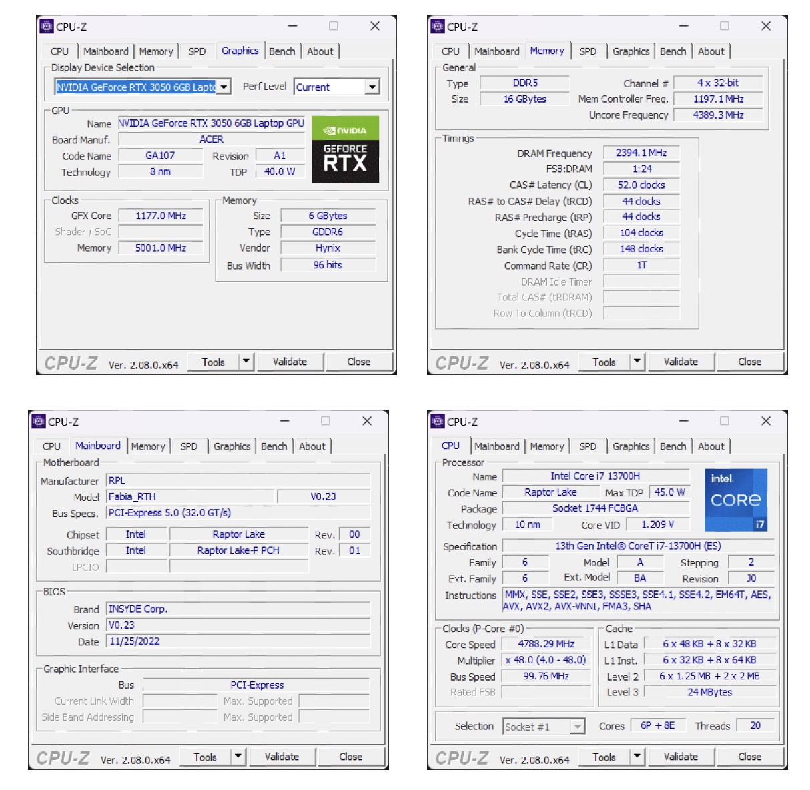Click the 4389.3 MHz Uncore Frequency value
Image resolution: width=810 pixels, height=790 pixels.
718,115
